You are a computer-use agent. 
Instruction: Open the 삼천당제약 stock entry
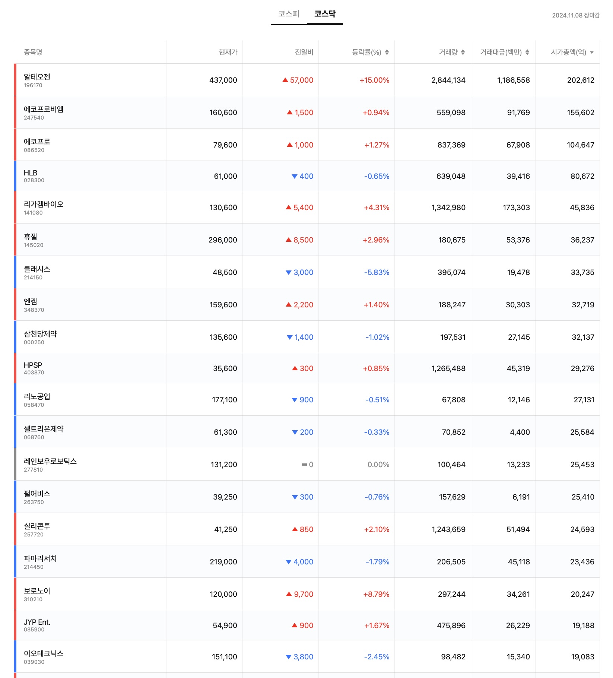tap(40, 334)
